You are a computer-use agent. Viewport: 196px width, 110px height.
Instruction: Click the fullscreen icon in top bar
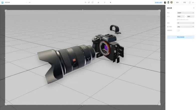click(190, 2)
